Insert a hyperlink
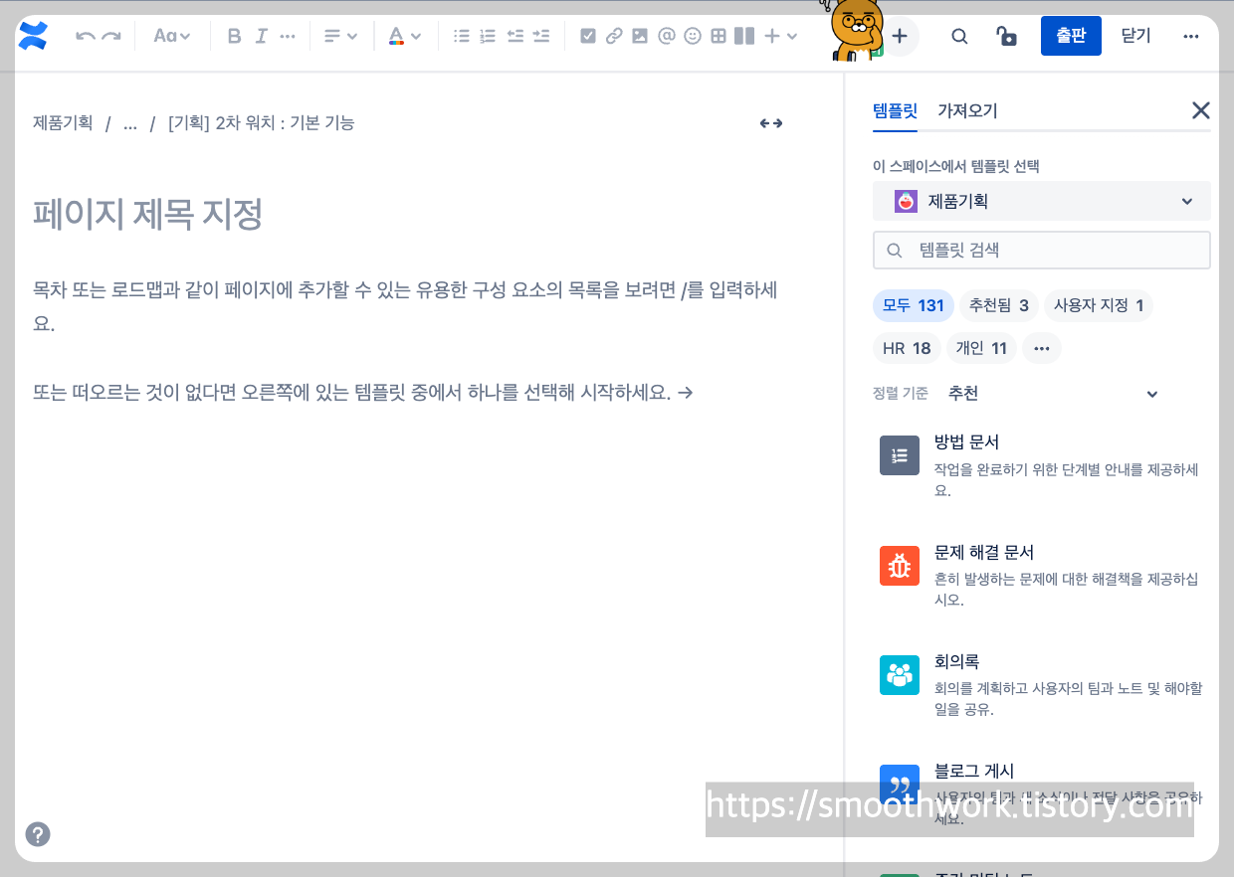Image resolution: width=1234 pixels, height=877 pixels. (614, 36)
